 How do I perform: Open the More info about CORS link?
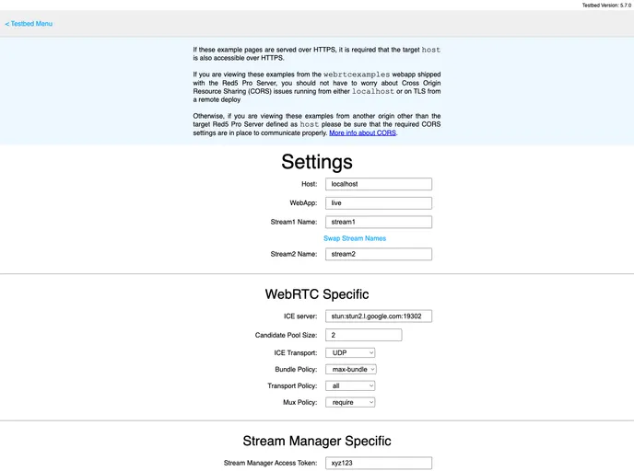coord(362,132)
